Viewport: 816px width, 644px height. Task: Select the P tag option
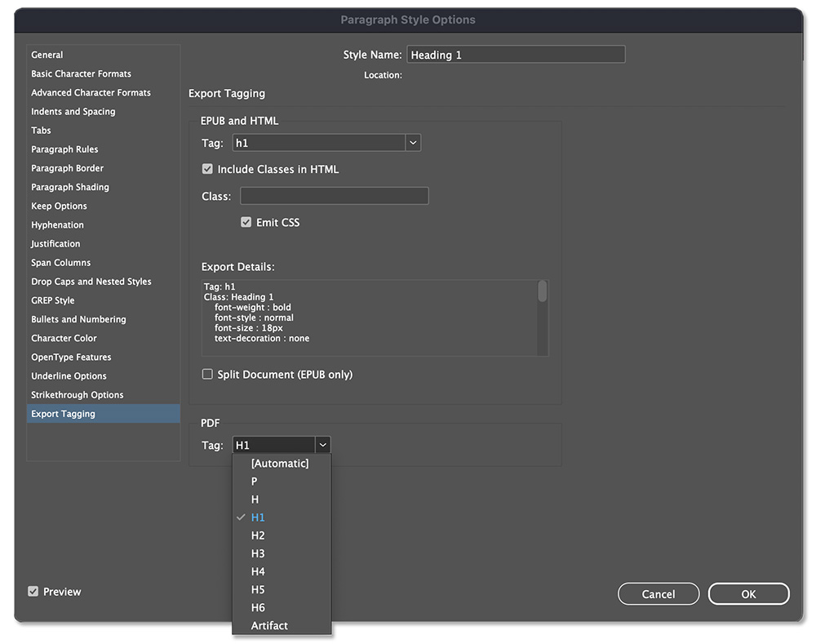click(254, 482)
